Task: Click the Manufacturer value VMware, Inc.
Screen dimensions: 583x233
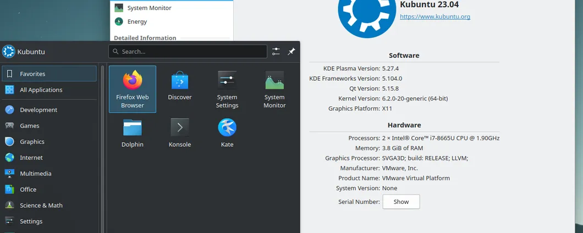Action: click(400, 168)
